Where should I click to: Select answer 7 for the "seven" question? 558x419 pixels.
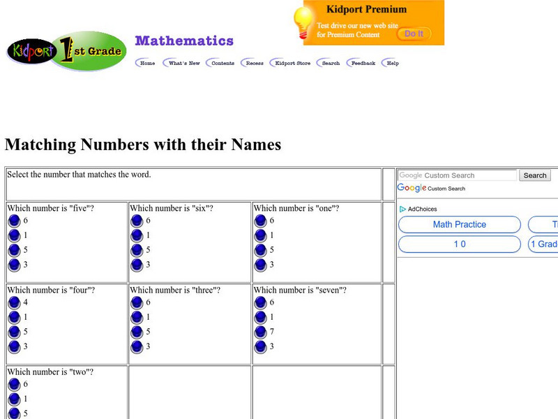pos(259,330)
